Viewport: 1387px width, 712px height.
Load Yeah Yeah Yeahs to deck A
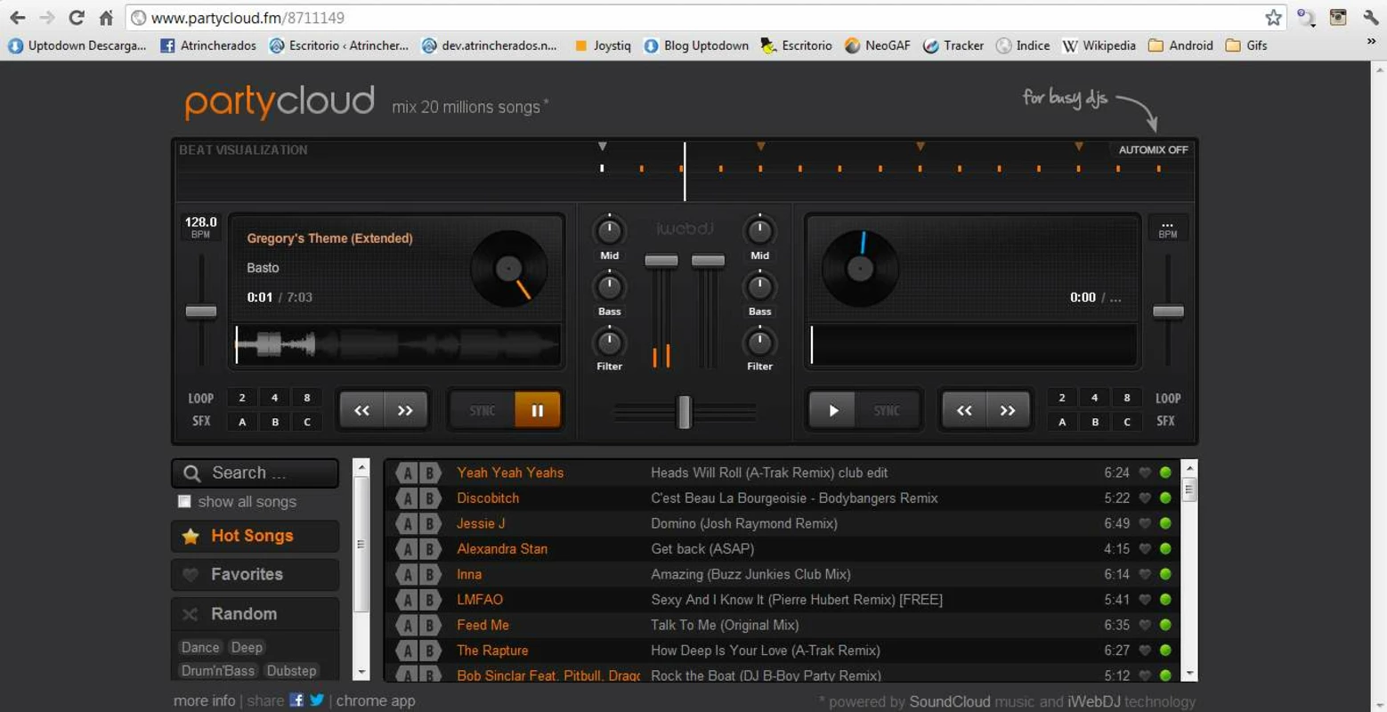pyautogui.click(x=407, y=473)
